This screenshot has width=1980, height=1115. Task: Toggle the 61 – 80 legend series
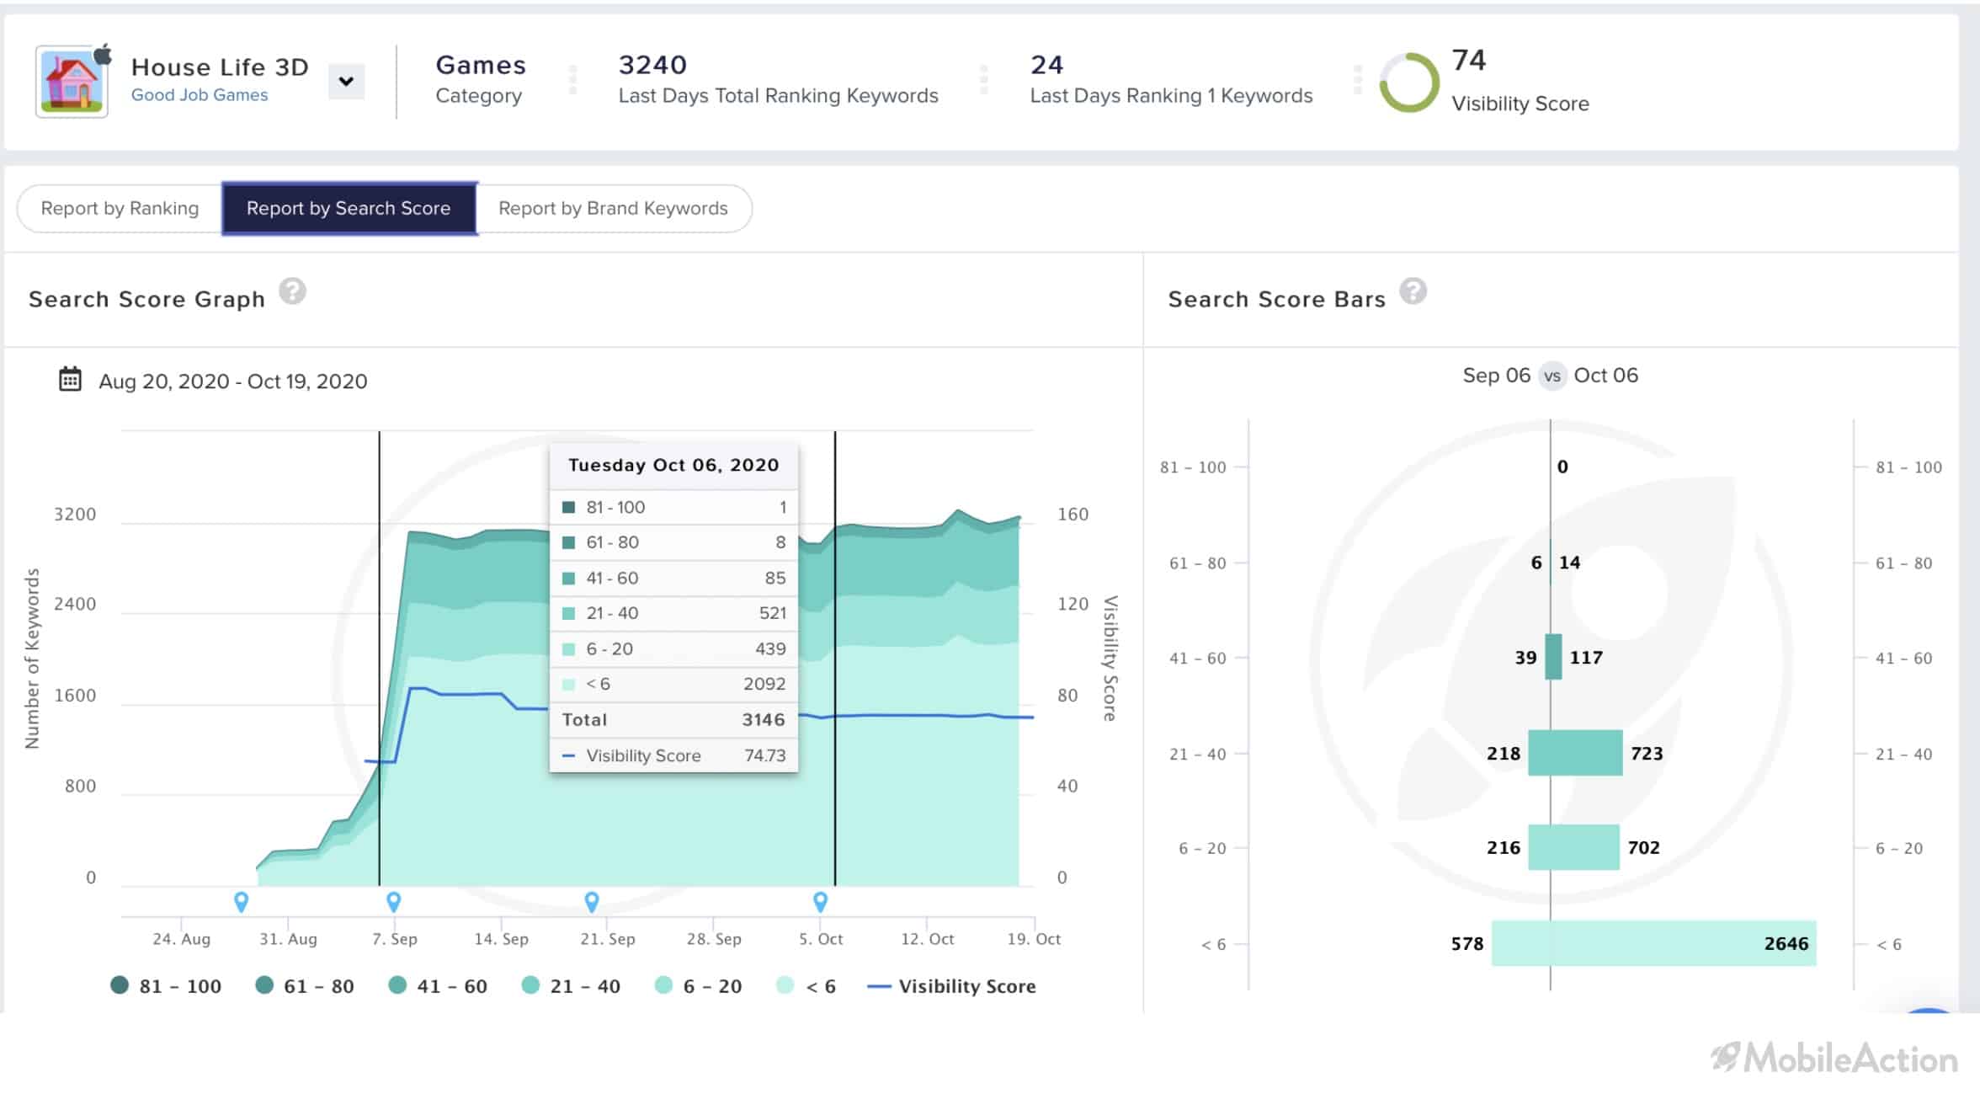click(x=305, y=985)
